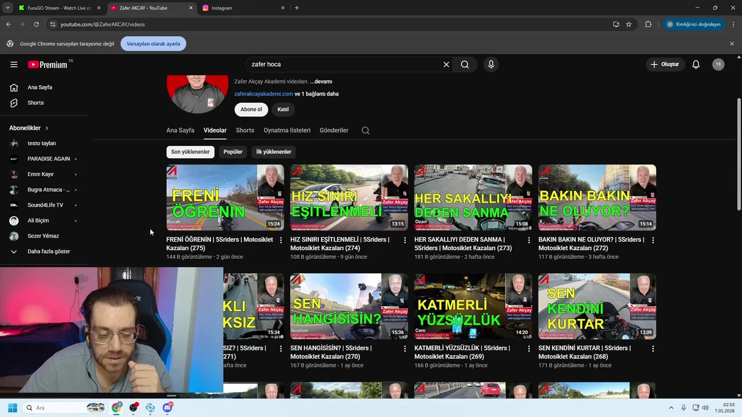Start voice search with microphone icon
Image resolution: width=742 pixels, height=417 pixels.
tap(491, 64)
